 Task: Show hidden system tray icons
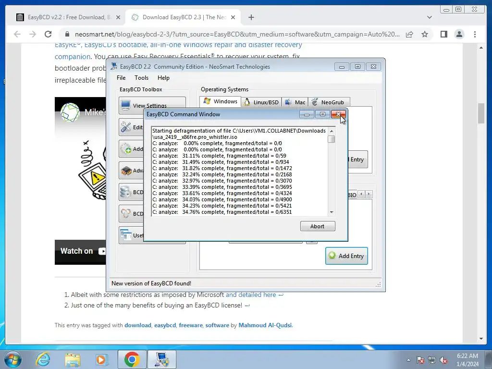[408, 360]
